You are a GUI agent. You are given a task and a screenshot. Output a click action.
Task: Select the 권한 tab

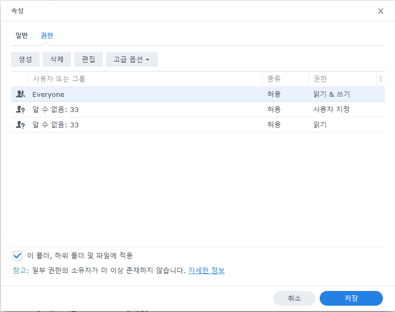pyautogui.click(x=47, y=35)
